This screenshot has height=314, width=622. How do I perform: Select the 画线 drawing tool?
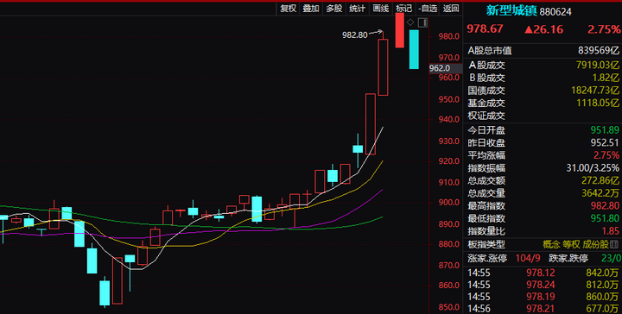coord(380,9)
